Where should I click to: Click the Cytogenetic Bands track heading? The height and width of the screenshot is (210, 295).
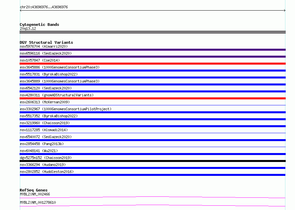[39, 25]
